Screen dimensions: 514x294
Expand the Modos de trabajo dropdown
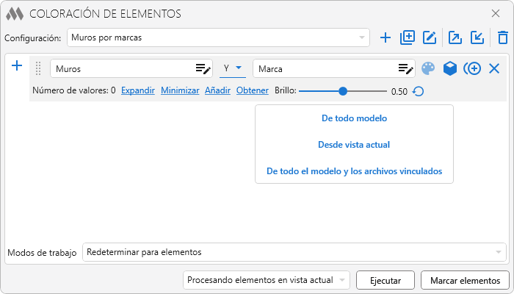click(x=294, y=252)
